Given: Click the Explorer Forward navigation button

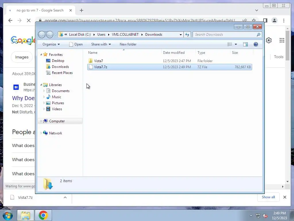Looking at the screenshot, I should [x=50, y=35].
